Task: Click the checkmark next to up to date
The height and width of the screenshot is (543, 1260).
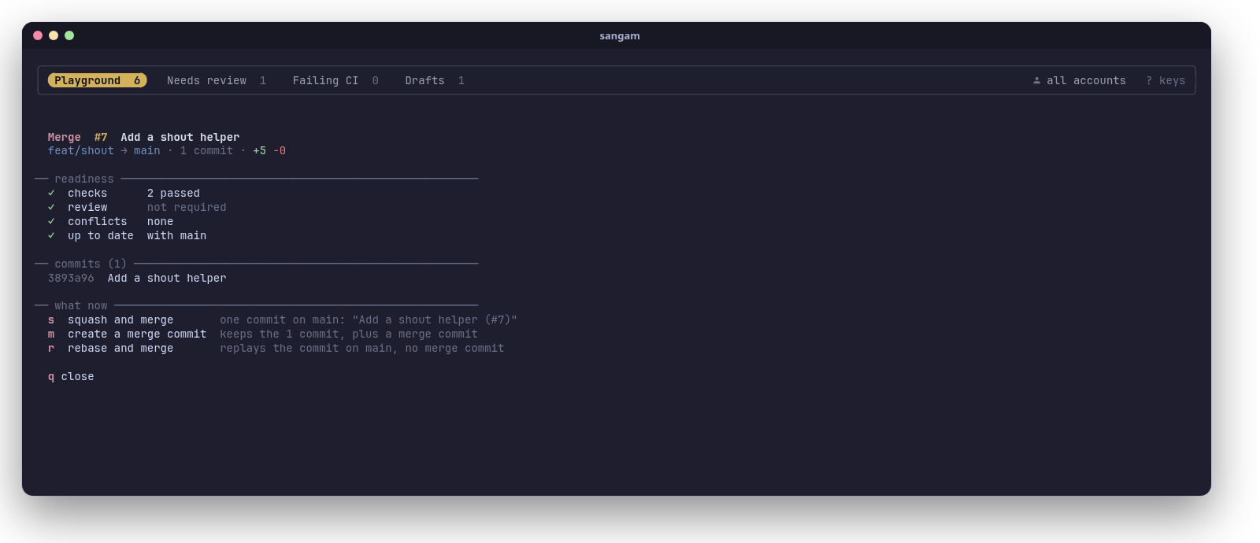Action: coord(51,236)
